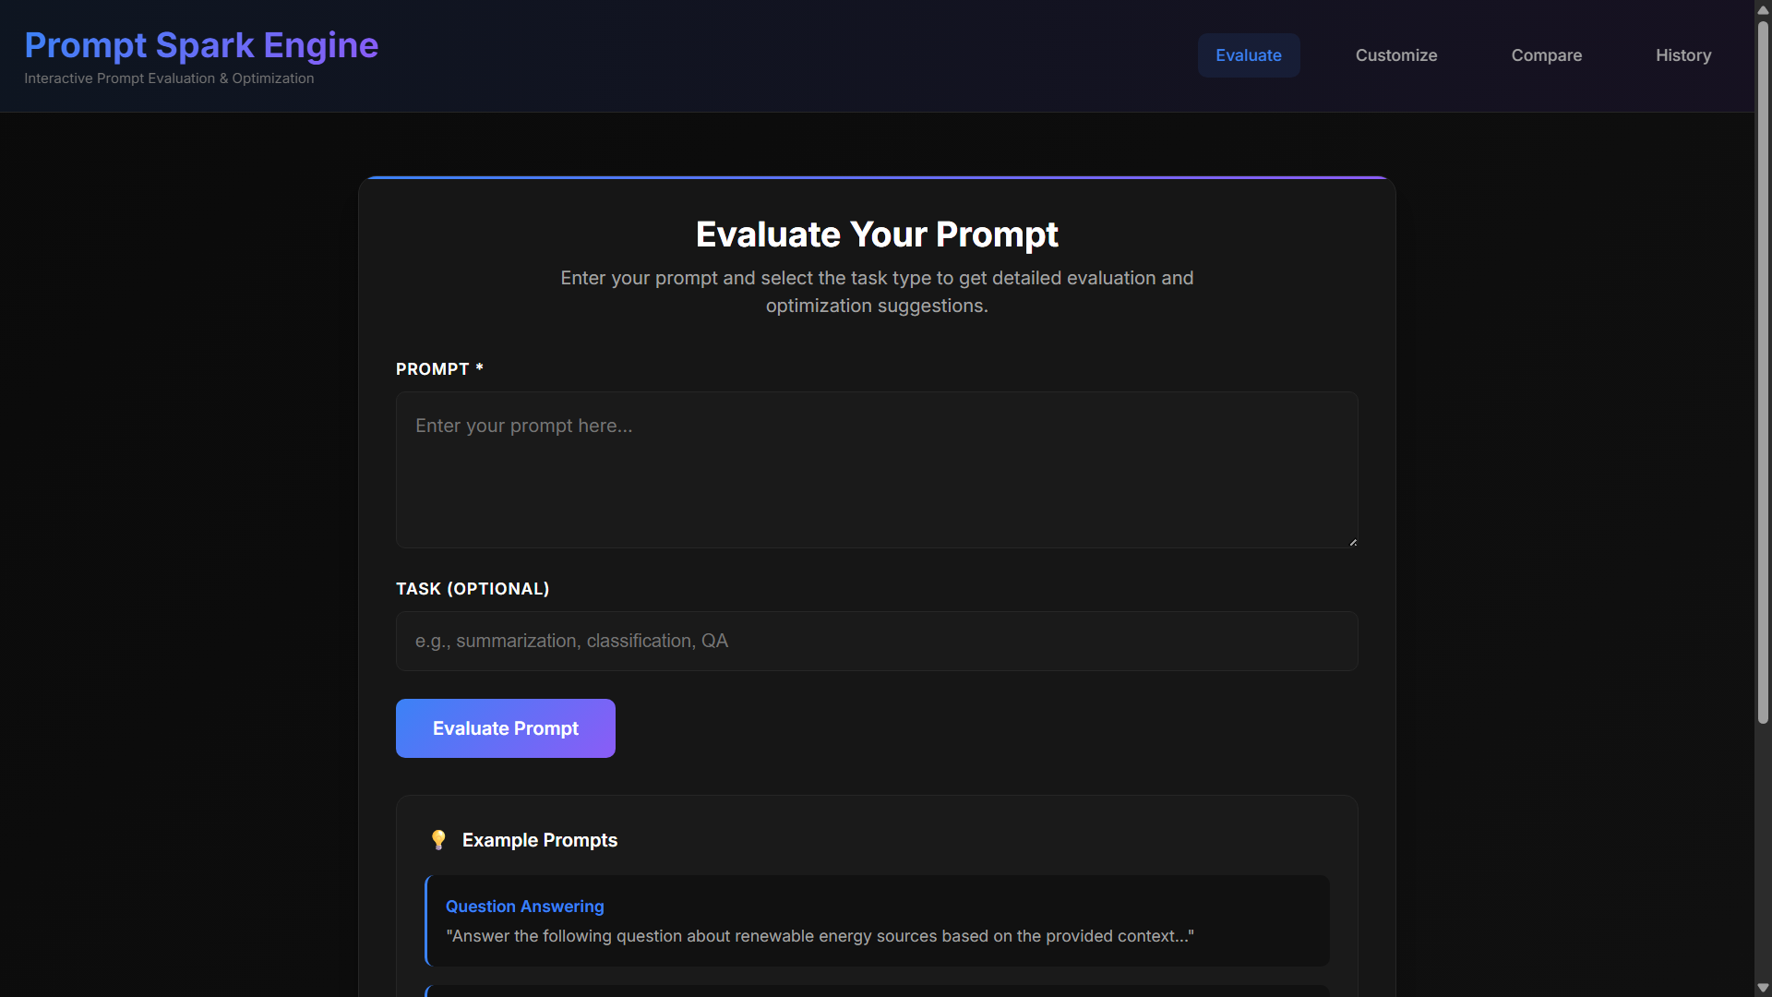
Task: Click the Example Prompts section header
Action: coord(539,840)
